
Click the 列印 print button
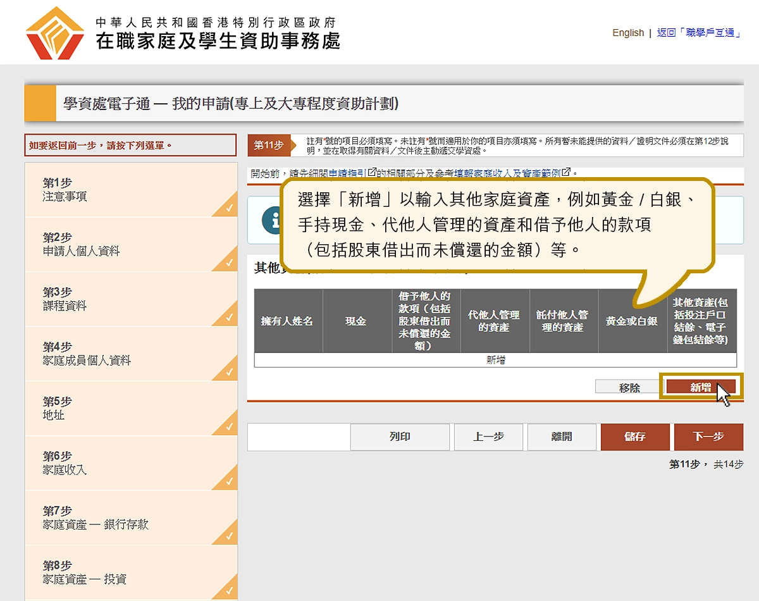click(400, 437)
